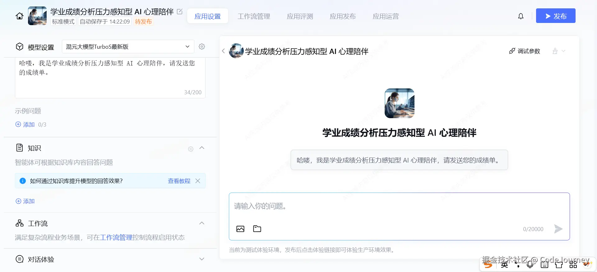Screen dimensions: 597x272
Task: Switch to the 工作流管理 tab
Action: tap(254, 16)
